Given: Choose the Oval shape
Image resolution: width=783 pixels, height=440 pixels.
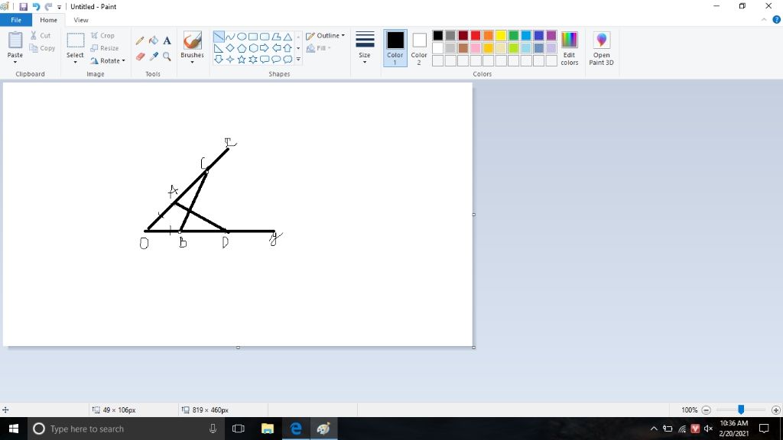Looking at the screenshot, I should (x=242, y=37).
